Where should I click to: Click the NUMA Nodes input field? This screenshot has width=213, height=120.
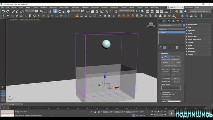(171, 88)
